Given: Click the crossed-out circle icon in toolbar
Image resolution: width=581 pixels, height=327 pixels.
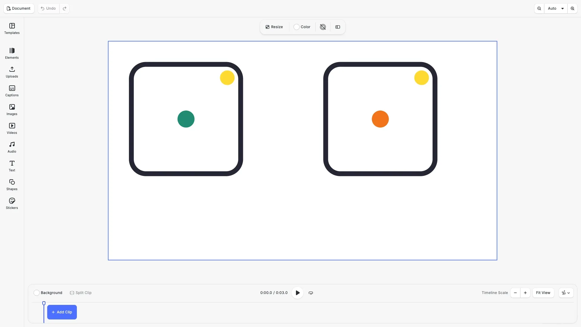Looking at the screenshot, I should pos(323,27).
